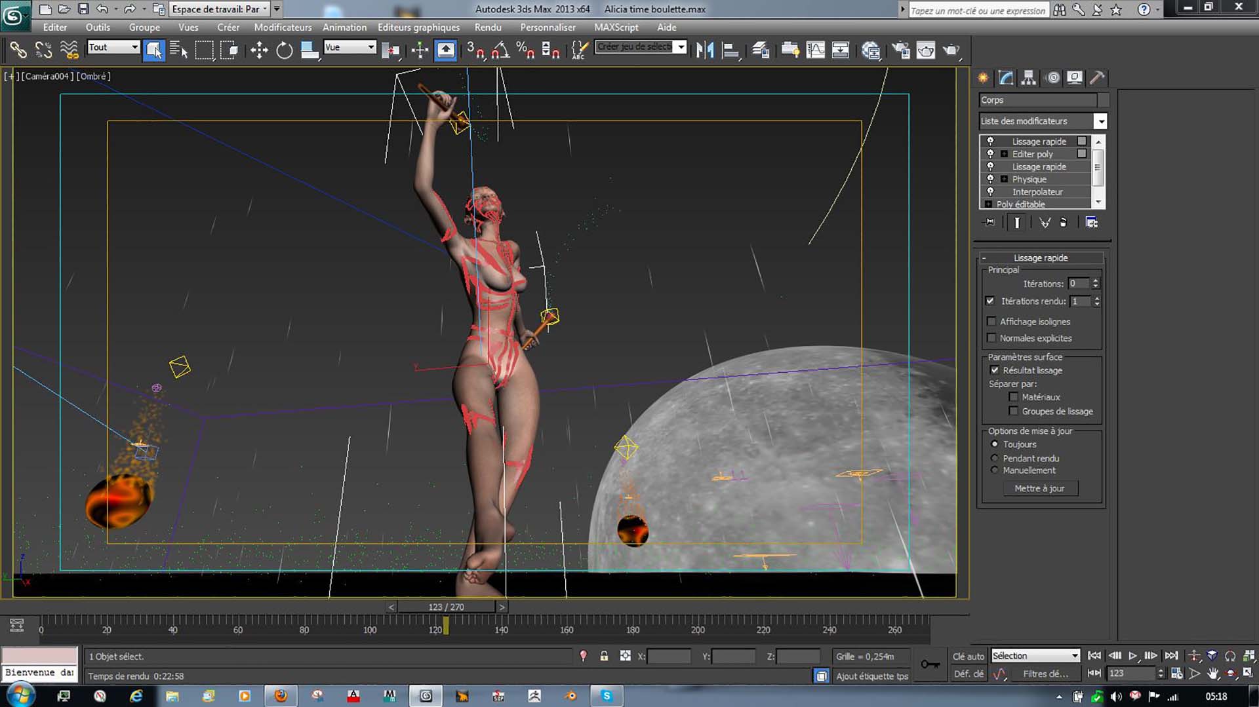Toggle the selection lock icon
This screenshot has height=707, width=1259.
tap(604, 656)
